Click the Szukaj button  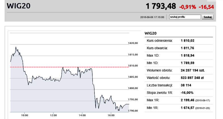click(x=207, y=17)
